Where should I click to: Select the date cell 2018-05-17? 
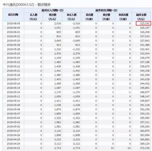coord(13,79)
